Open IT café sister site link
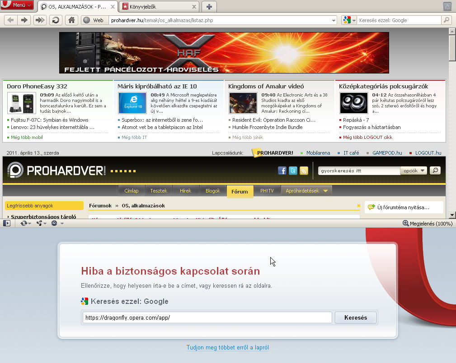 [x=351, y=153]
